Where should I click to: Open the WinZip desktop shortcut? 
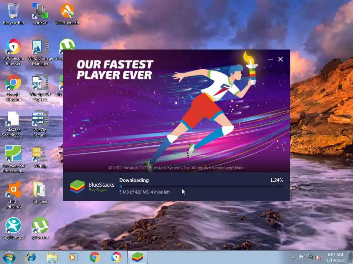(40, 157)
